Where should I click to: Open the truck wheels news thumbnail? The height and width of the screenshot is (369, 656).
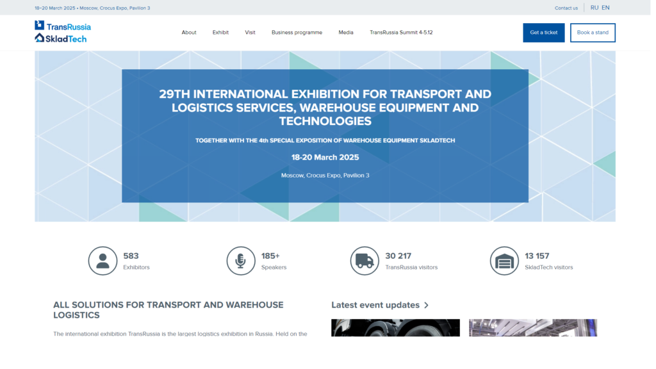[395, 328]
